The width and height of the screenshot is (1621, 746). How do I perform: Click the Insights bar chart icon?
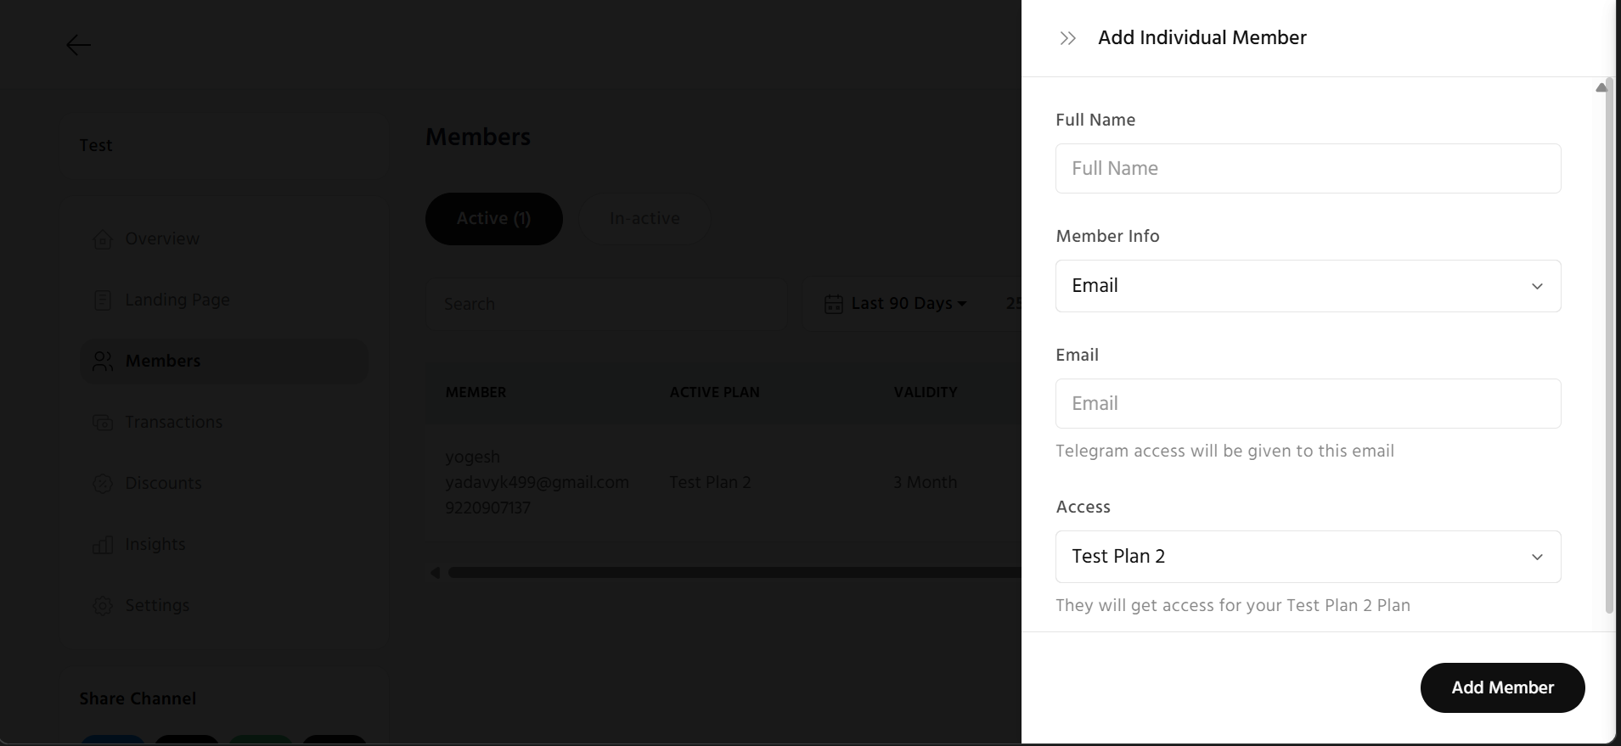point(103,545)
